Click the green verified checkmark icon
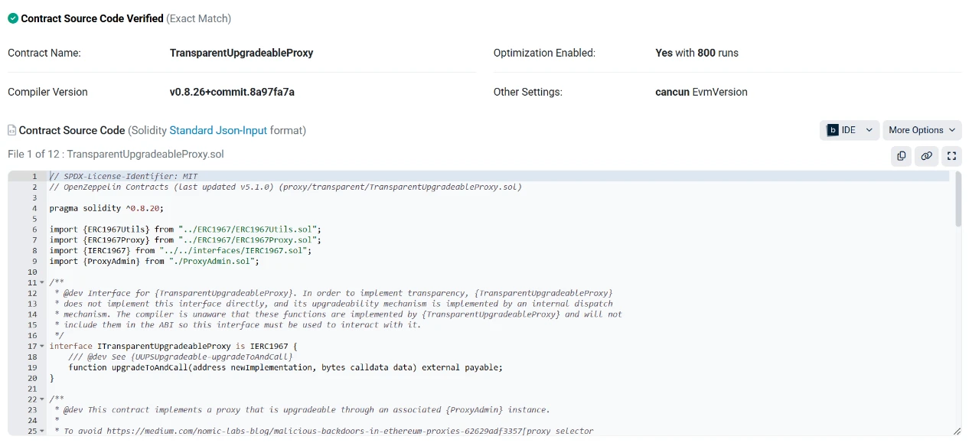972x443 pixels. pyautogui.click(x=13, y=18)
